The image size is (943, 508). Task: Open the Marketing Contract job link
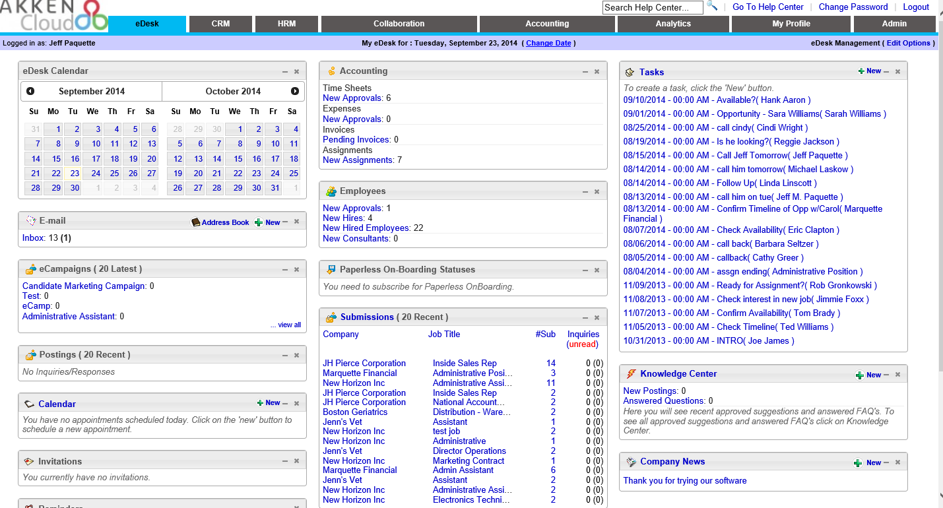(469, 461)
